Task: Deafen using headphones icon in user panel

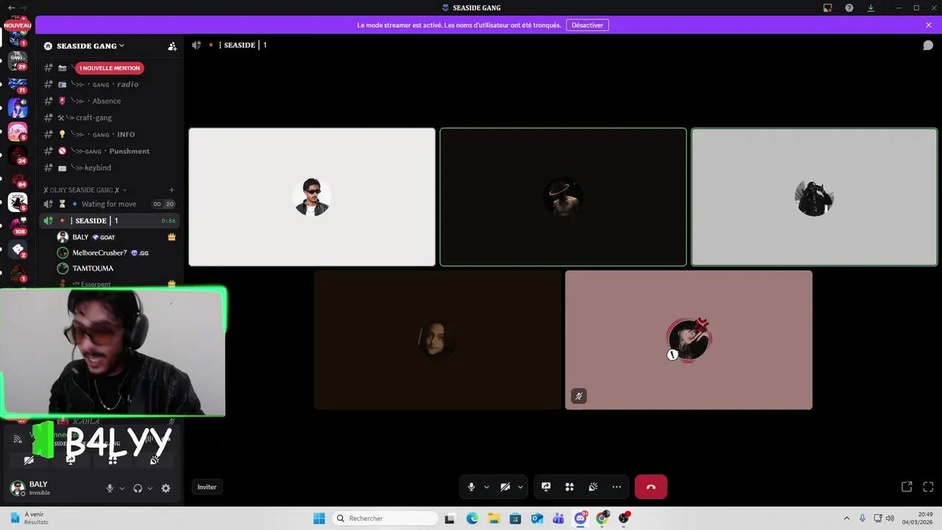Action: (138, 488)
